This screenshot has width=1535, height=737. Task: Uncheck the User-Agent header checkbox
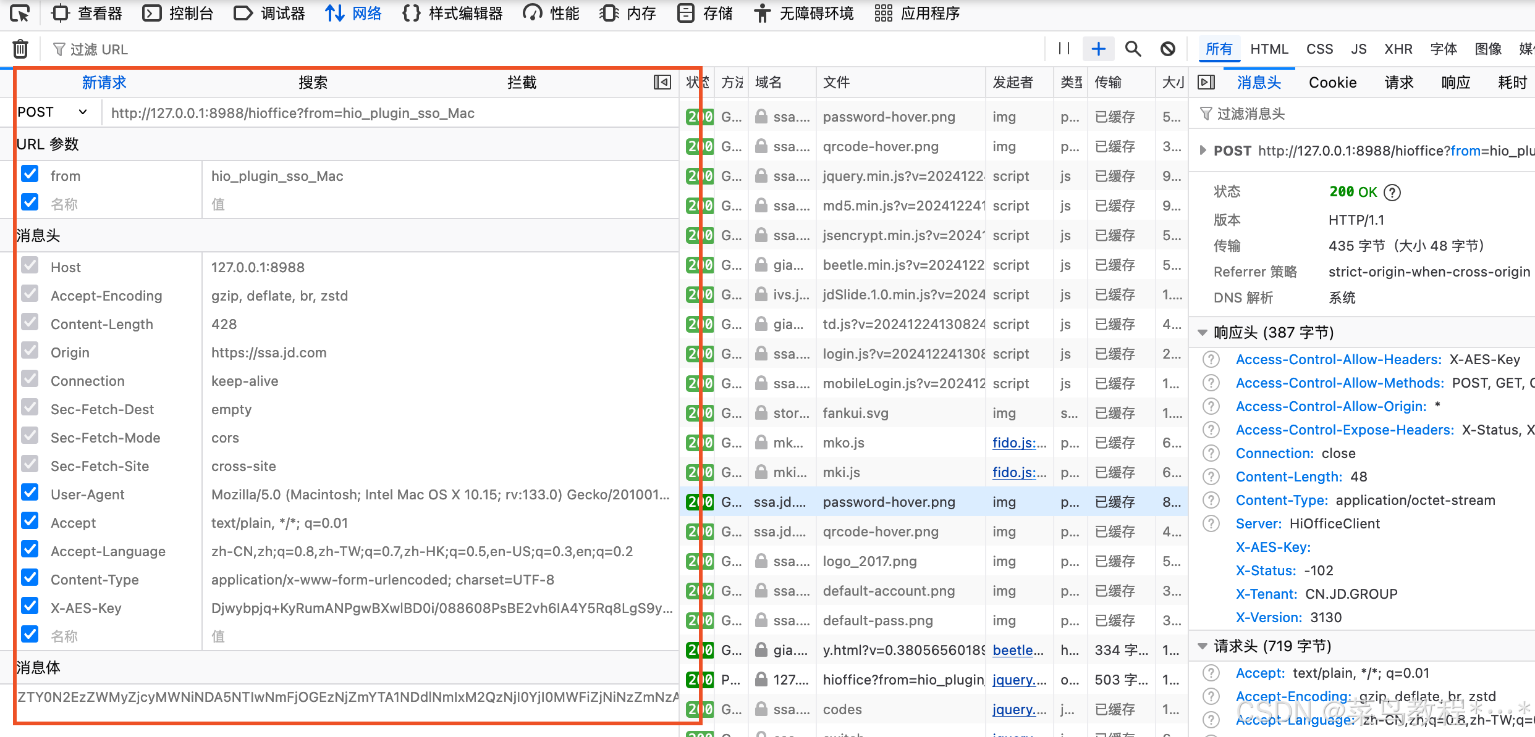coord(30,493)
